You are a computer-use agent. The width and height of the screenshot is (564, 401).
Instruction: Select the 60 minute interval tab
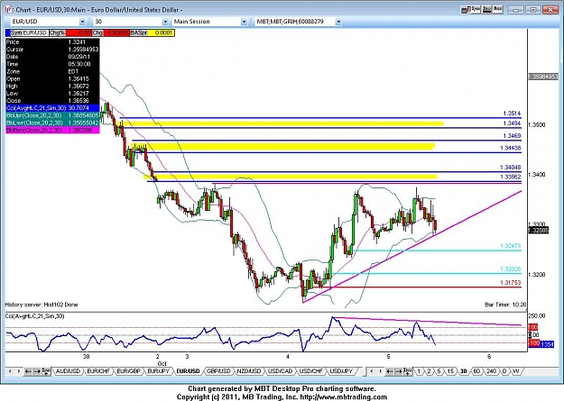pyautogui.click(x=476, y=371)
